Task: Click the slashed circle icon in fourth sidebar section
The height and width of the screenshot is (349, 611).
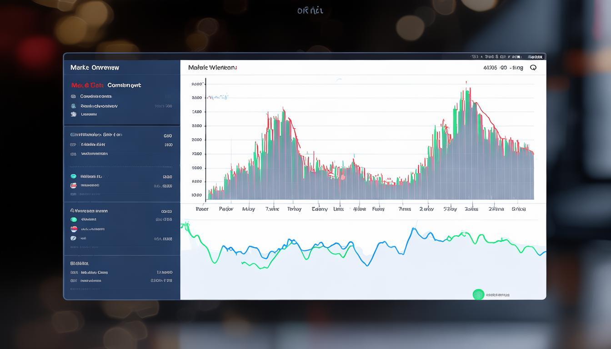Action: pyautogui.click(x=73, y=238)
